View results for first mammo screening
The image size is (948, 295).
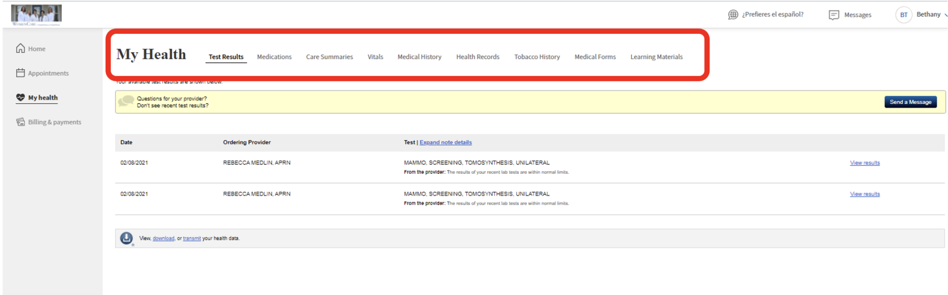coord(864,163)
